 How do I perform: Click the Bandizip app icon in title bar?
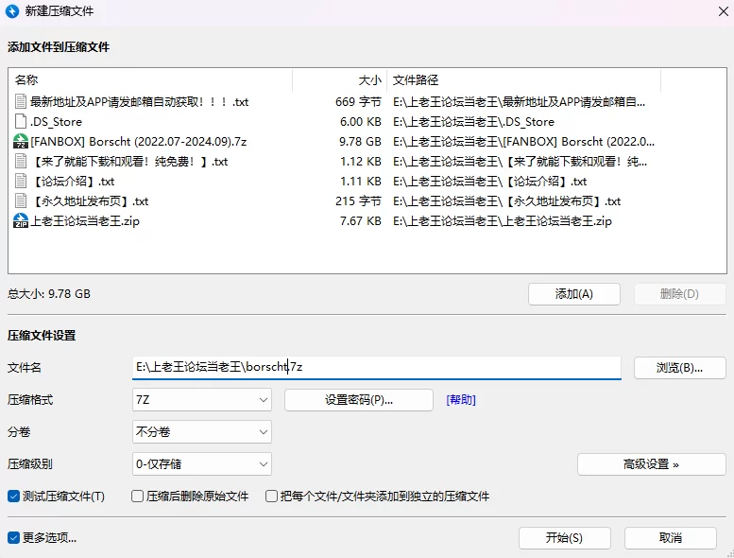coord(13,12)
